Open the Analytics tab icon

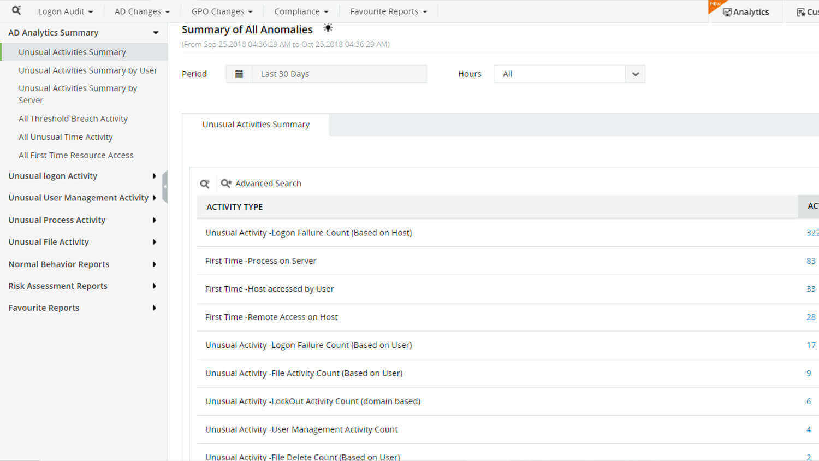pos(727,12)
